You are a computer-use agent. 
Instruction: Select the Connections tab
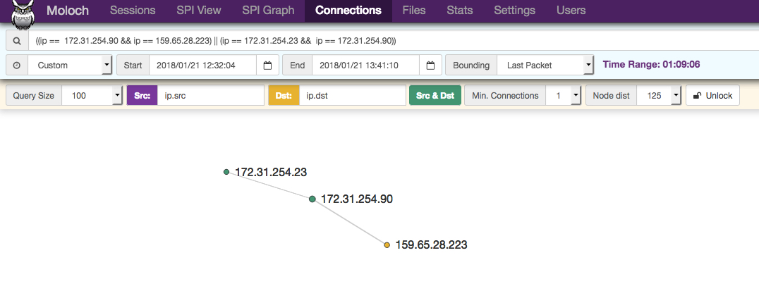coord(348,10)
